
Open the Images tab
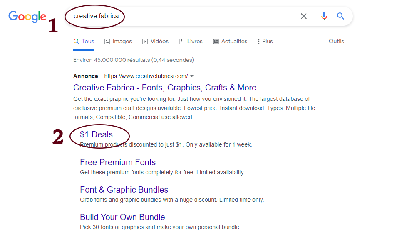[x=118, y=42]
